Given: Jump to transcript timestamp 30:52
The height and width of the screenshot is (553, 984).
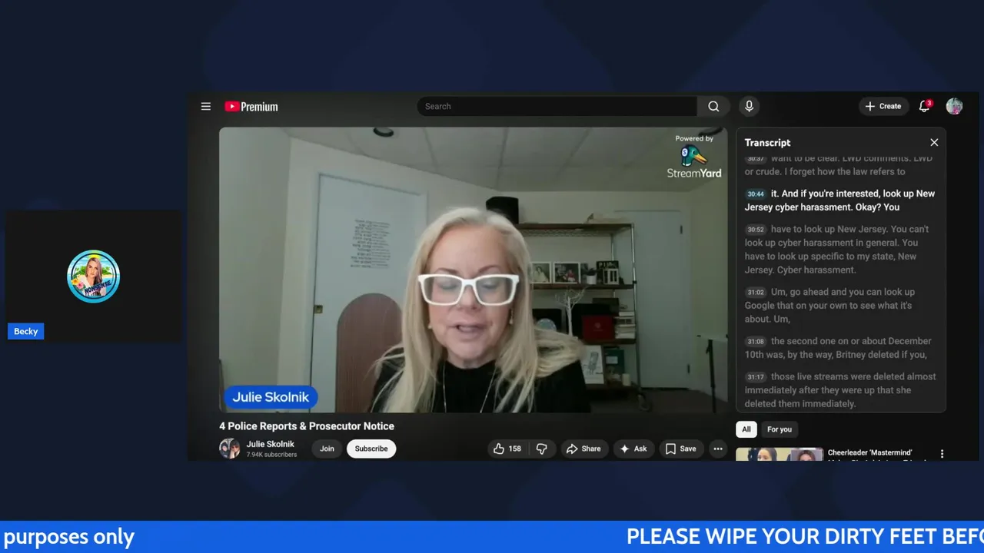Looking at the screenshot, I should (755, 229).
